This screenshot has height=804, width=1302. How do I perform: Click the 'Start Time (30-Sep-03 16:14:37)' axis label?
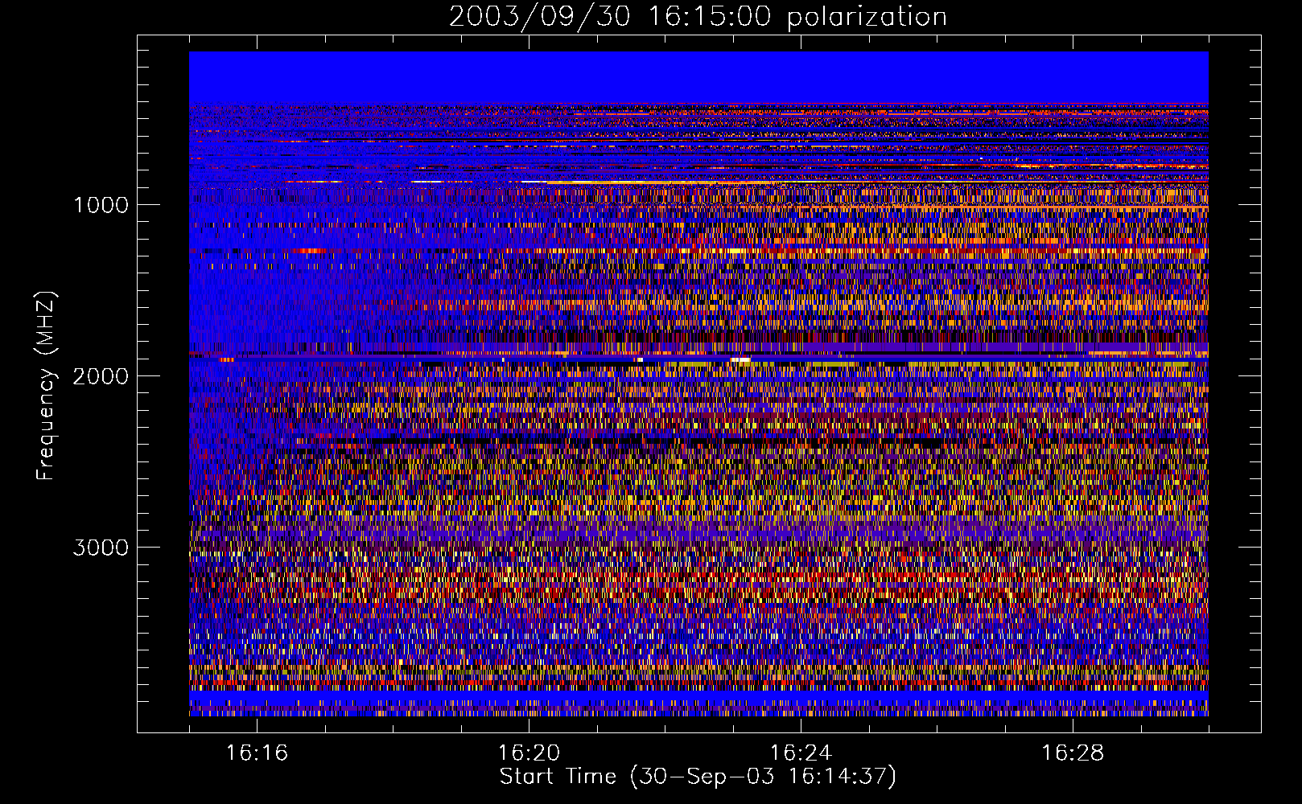pyautogui.click(x=698, y=777)
